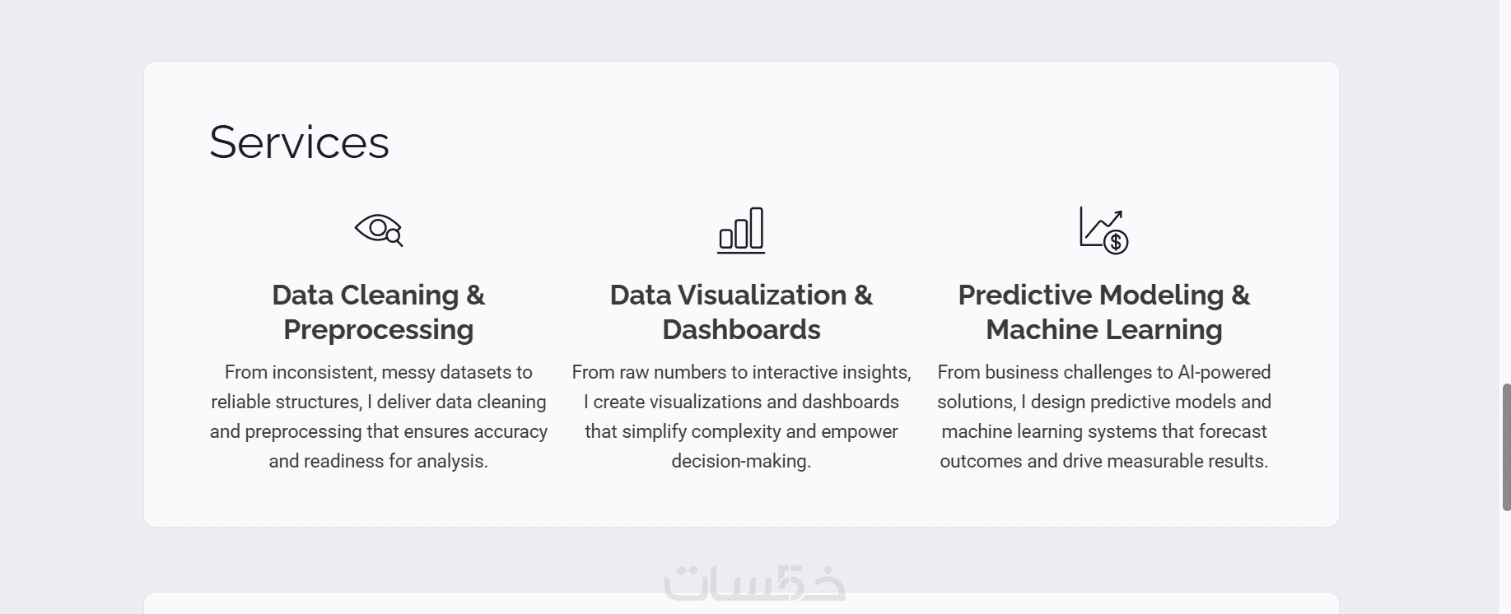Open Data Visualization & Dashboards heading
This screenshot has width=1511, height=614.
click(741, 312)
